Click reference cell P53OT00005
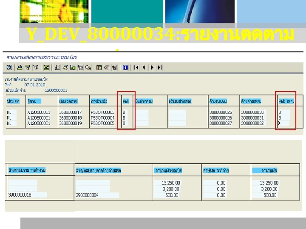 [x=102, y=123]
